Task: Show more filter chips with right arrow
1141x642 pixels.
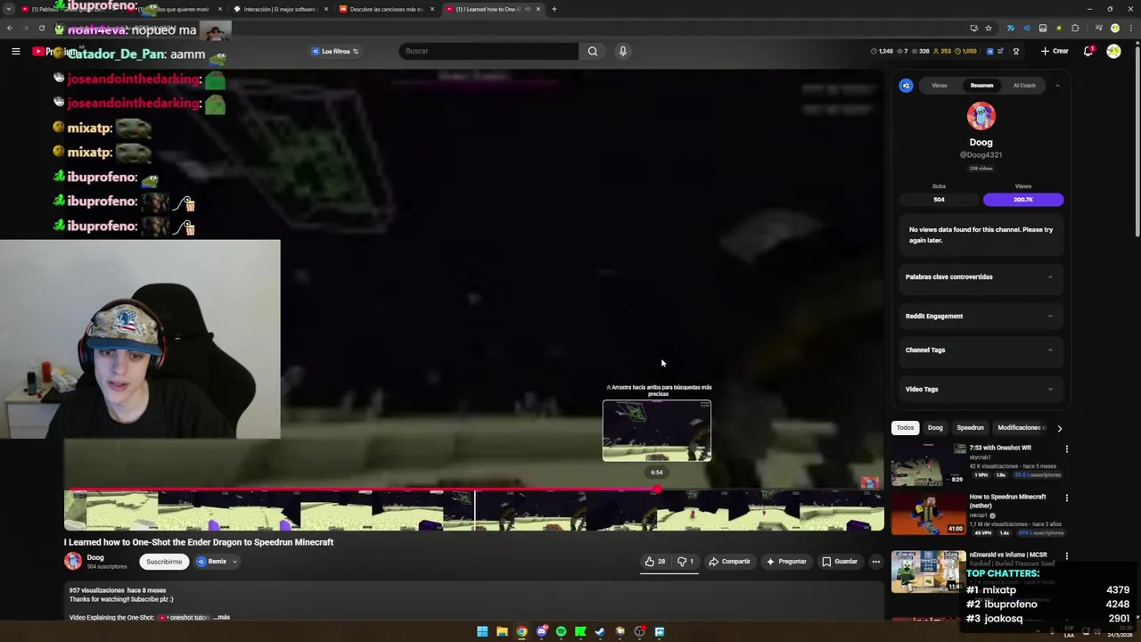Action: pos(1059,428)
